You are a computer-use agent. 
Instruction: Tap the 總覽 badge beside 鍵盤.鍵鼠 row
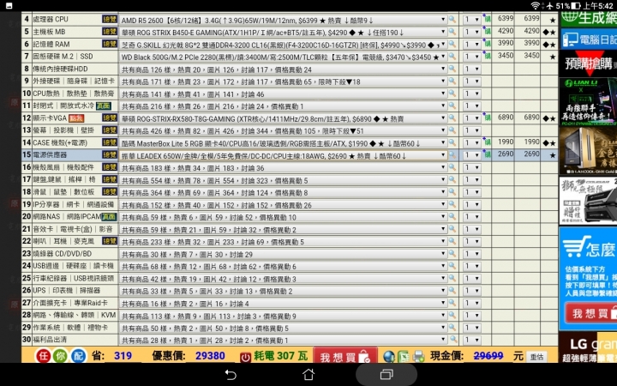point(110,179)
